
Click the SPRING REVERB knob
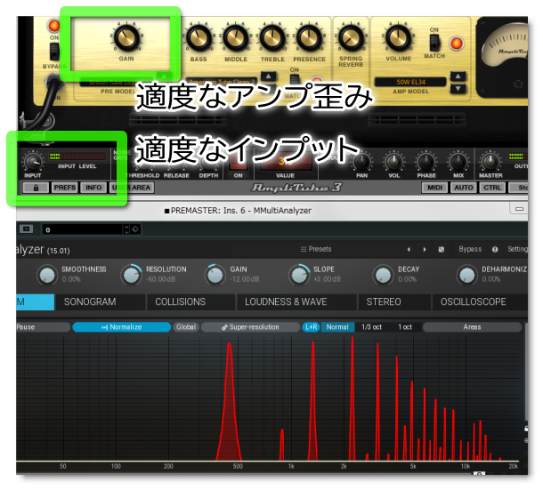click(x=351, y=37)
